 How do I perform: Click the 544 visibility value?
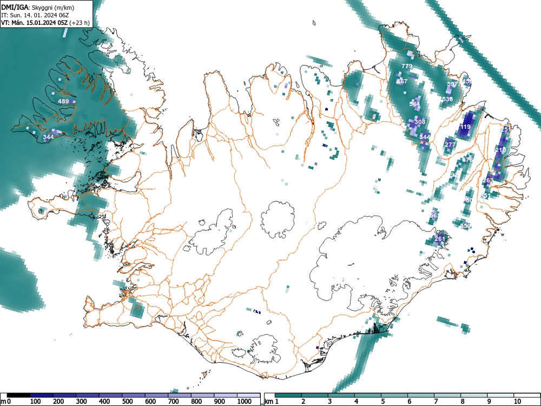point(414,104)
